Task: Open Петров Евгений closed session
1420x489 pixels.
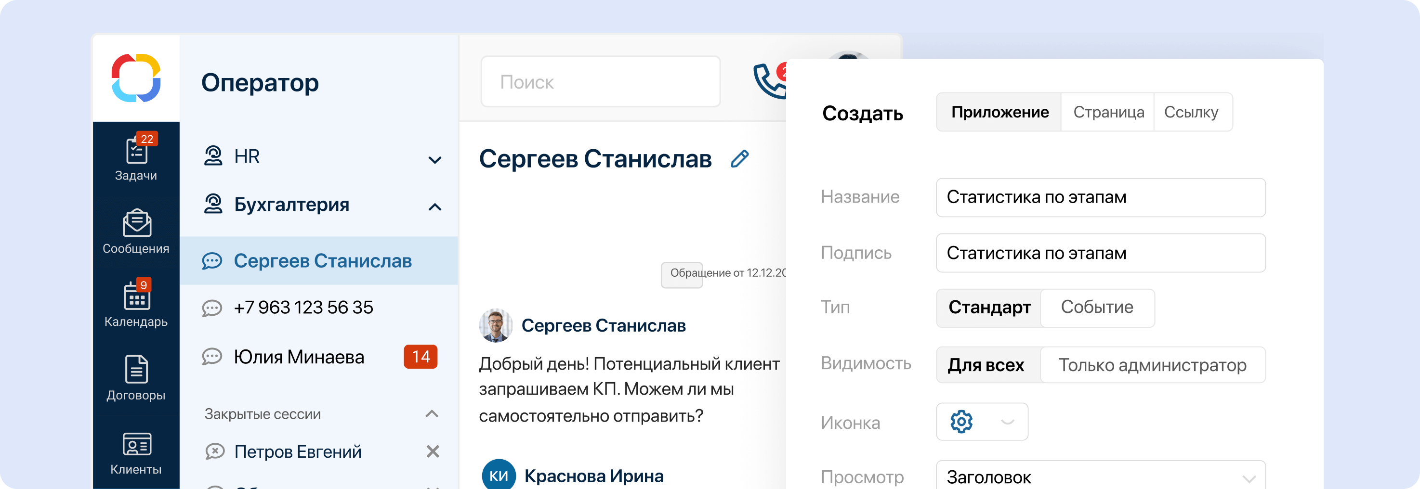Action: [x=298, y=451]
